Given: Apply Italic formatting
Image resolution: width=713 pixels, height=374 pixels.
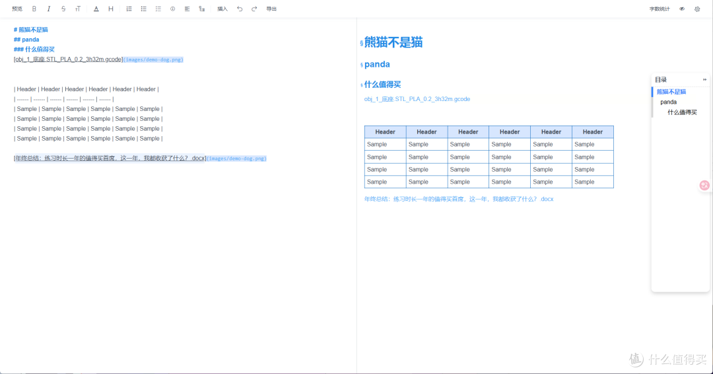Looking at the screenshot, I should [49, 9].
